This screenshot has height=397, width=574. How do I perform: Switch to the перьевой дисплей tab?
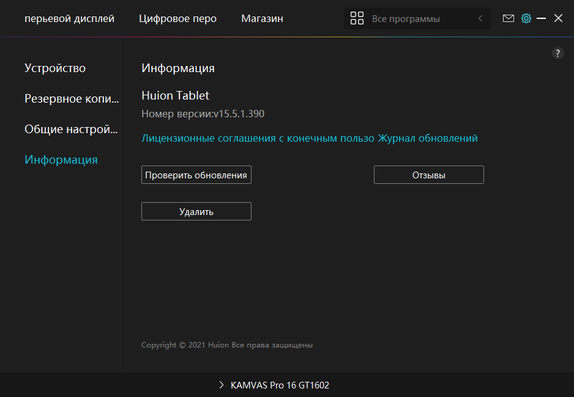click(69, 19)
